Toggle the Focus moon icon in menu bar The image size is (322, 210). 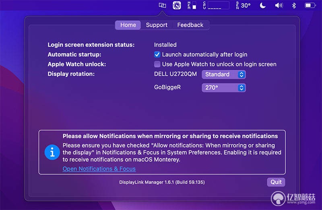tap(263, 5)
